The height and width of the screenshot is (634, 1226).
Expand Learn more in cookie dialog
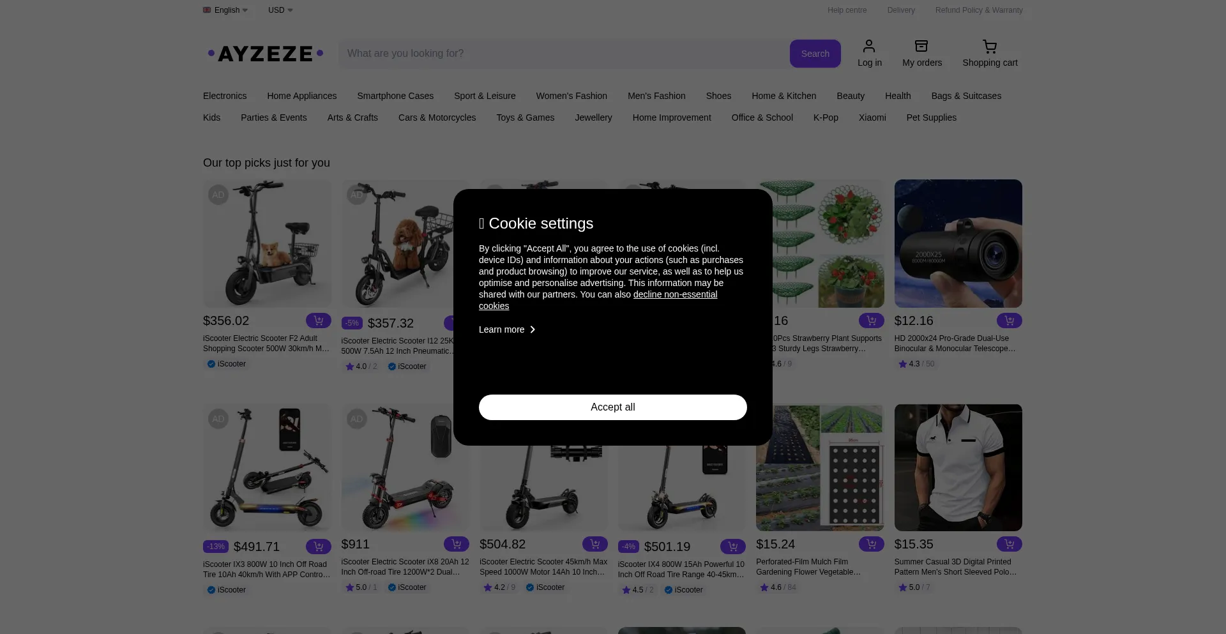point(507,329)
